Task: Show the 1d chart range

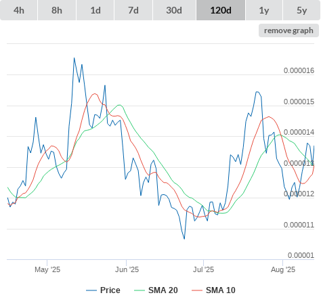Action: tap(95, 10)
